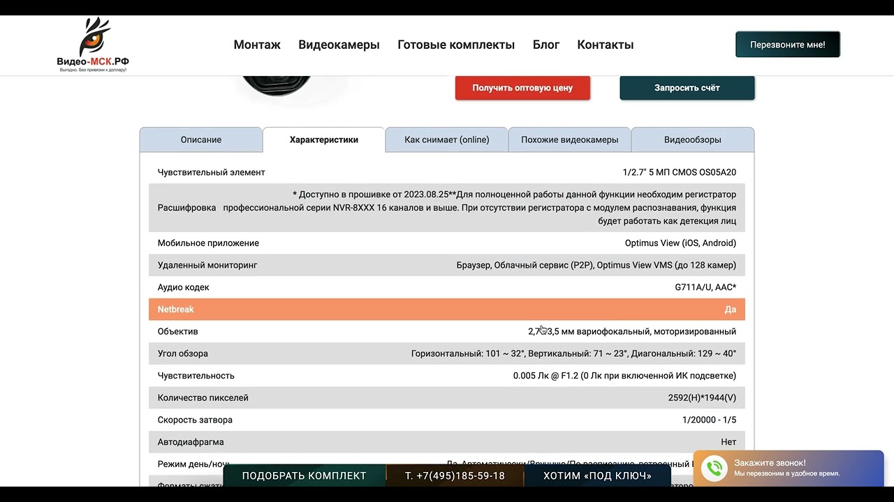Switch to the Описание tab
894x502 pixels.
pos(201,139)
